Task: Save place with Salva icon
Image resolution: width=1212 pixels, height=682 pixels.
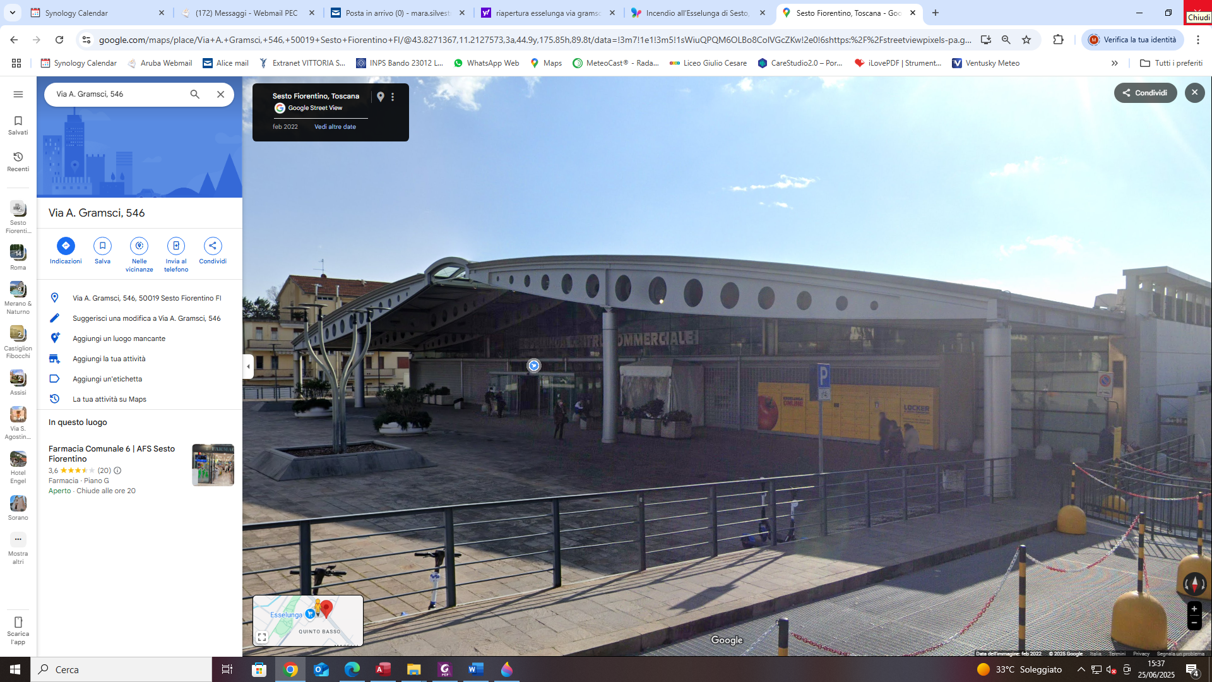Action: (x=102, y=246)
